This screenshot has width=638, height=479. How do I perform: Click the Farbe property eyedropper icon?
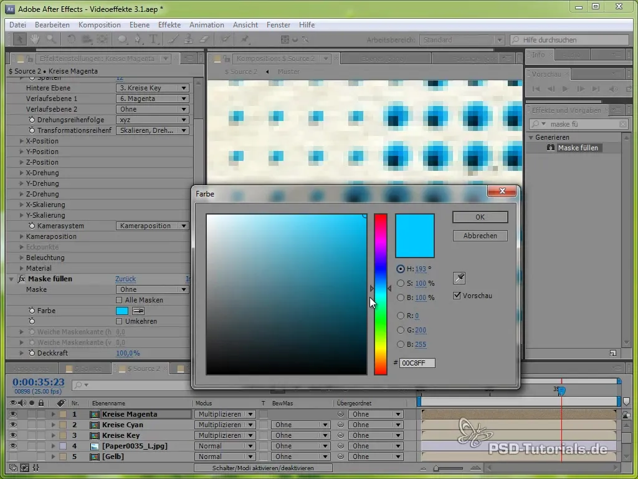coord(138,311)
